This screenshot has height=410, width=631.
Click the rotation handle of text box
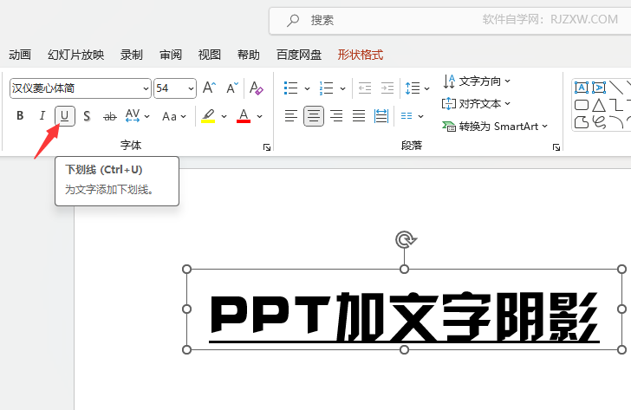(x=405, y=240)
